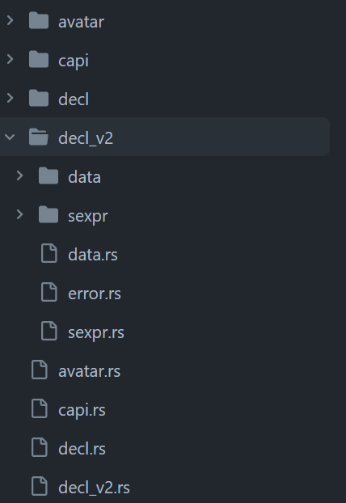Click the capi.rs file icon
346x503 pixels.
click(40, 408)
